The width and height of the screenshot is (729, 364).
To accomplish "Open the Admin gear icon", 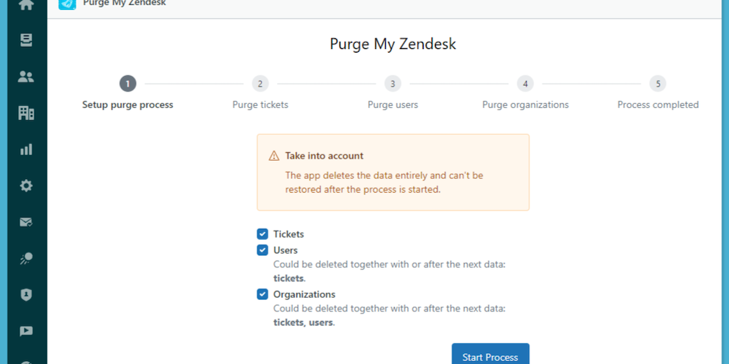I will point(26,186).
